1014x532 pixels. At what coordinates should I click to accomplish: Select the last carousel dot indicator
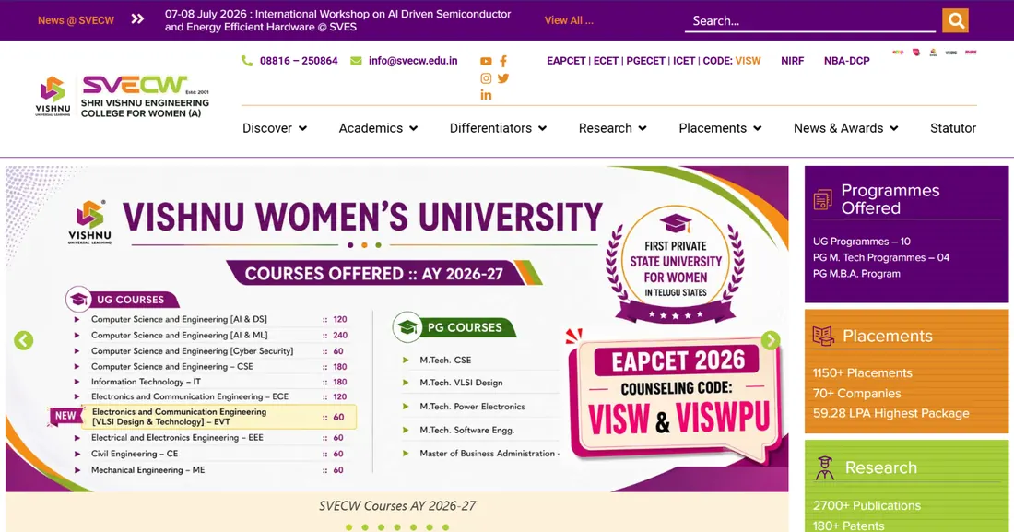(x=445, y=527)
